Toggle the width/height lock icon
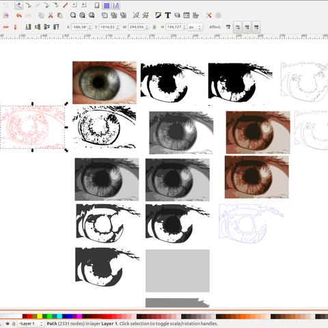The image size is (328, 328). pyautogui.click(x=154, y=27)
